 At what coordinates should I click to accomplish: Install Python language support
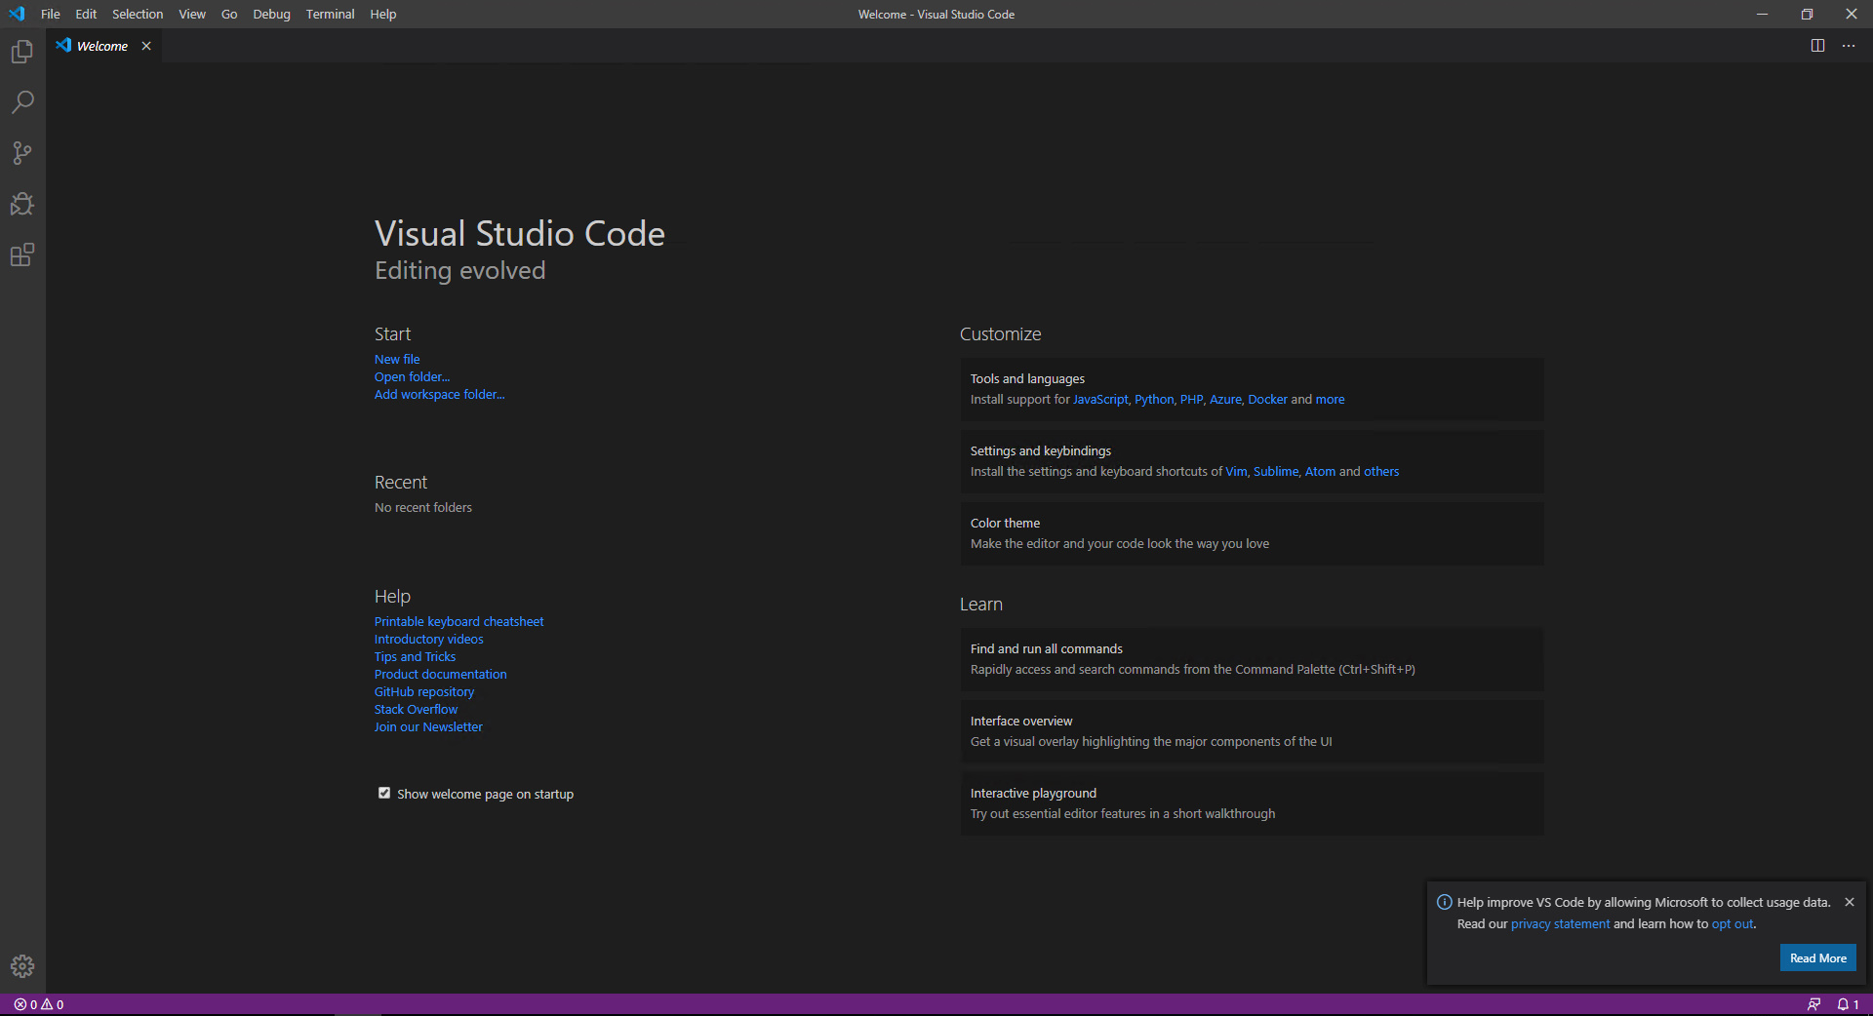pyautogui.click(x=1154, y=399)
